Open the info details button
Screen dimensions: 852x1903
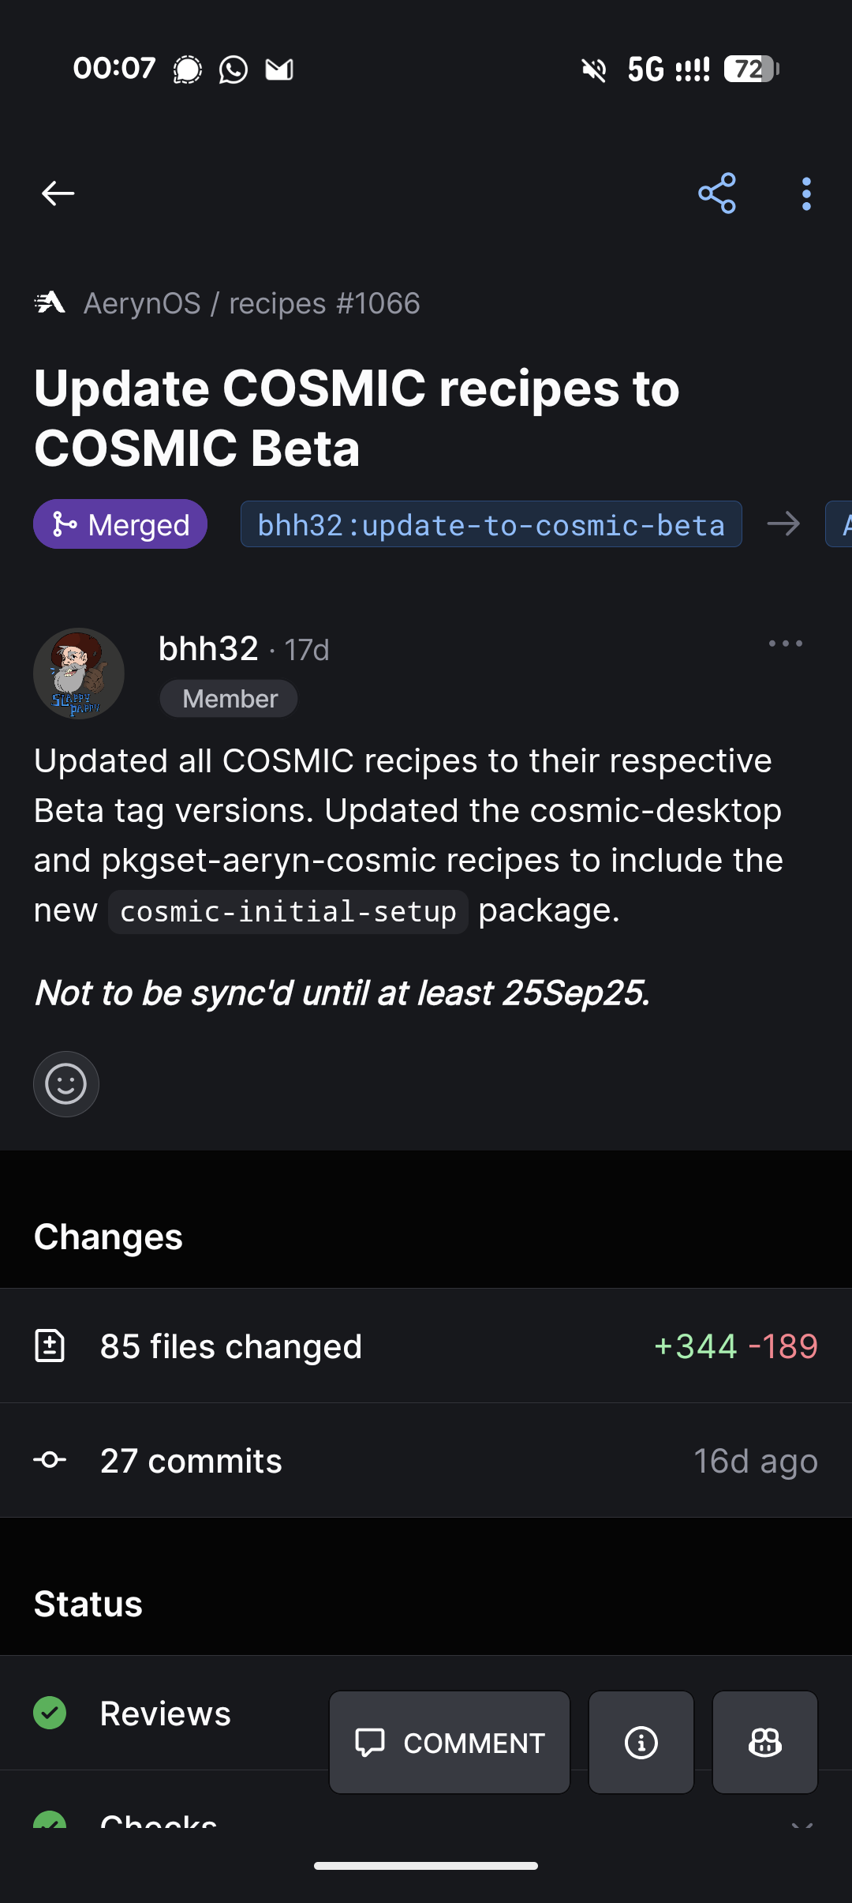click(x=641, y=1742)
